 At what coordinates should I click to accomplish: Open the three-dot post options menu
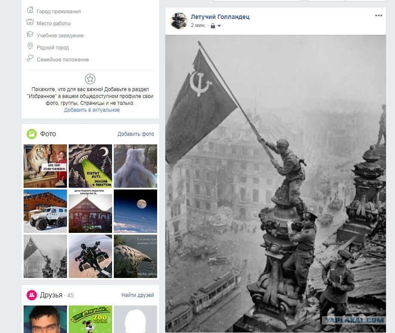tap(378, 15)
